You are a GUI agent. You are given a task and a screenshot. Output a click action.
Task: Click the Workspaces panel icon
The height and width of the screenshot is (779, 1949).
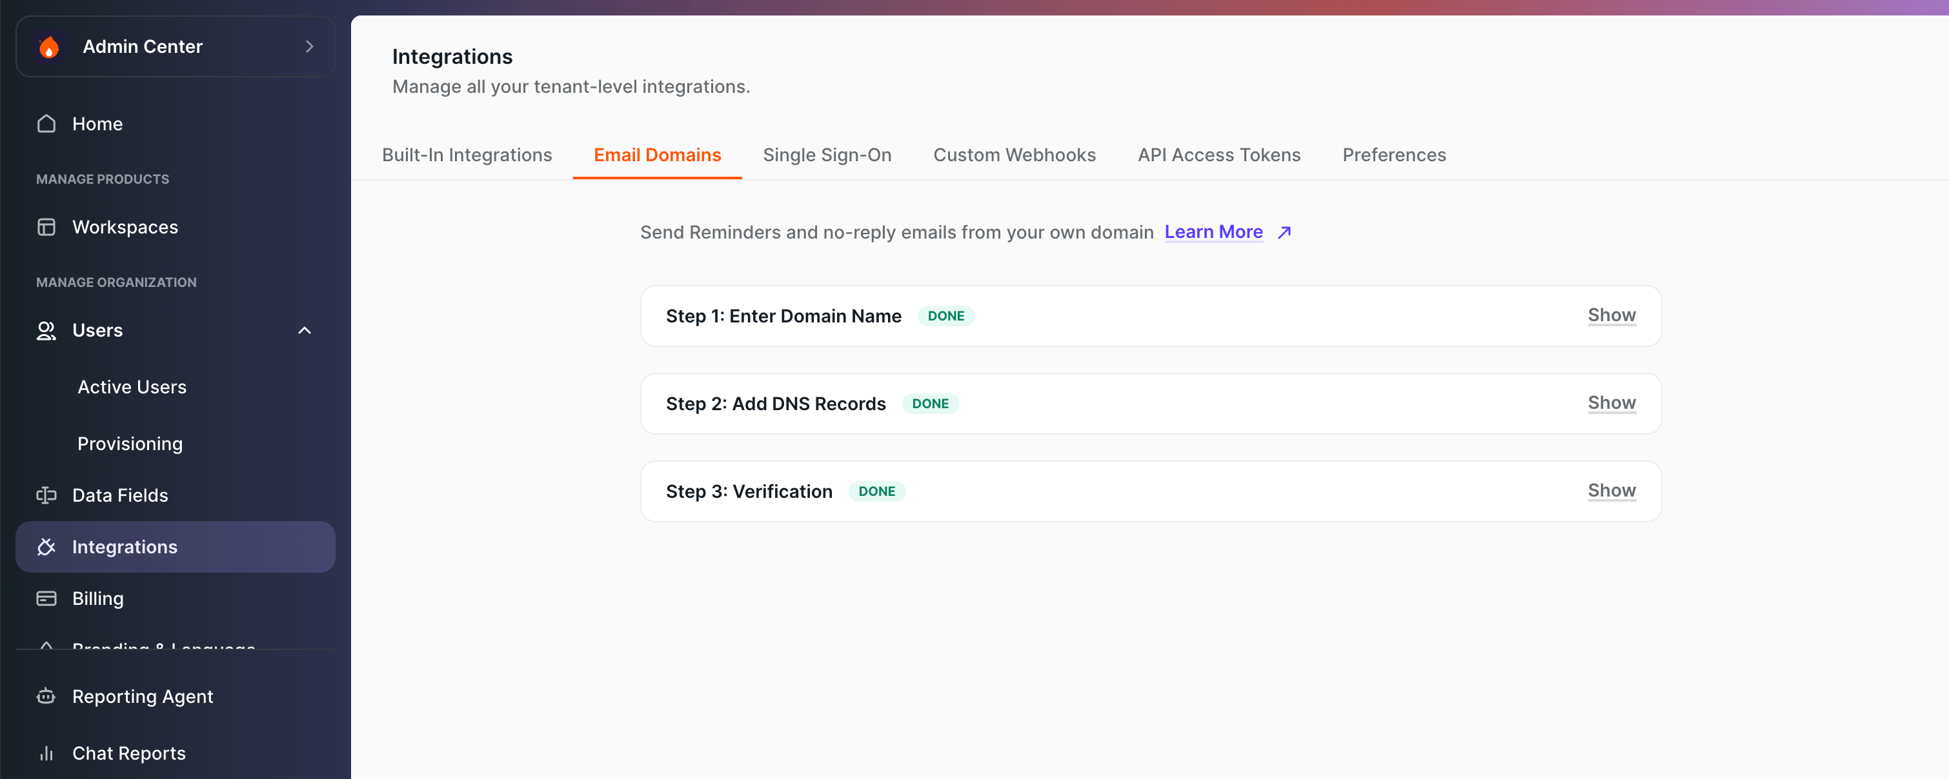(46, 226)
